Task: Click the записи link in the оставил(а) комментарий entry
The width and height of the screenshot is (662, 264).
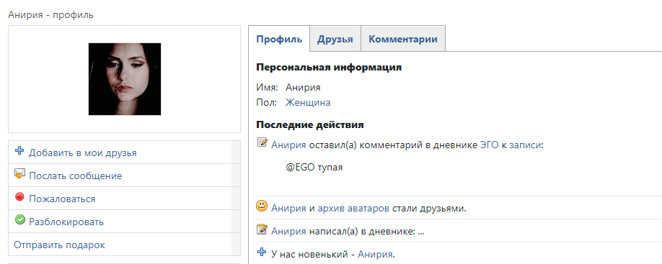Action: (x=525, y=145)
